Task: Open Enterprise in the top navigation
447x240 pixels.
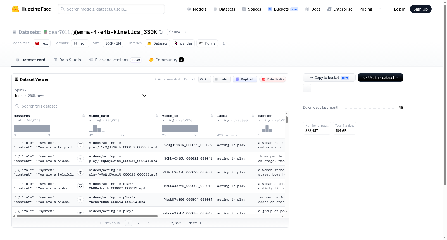Action: 340,9
